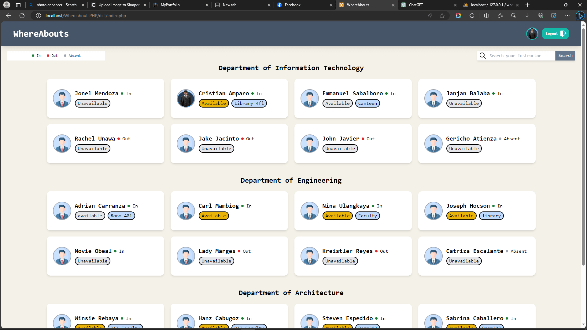Click Jonel Mendoza's avatar icon
Viewport: 587px width, 330px height.
click(x=62, y=98)
